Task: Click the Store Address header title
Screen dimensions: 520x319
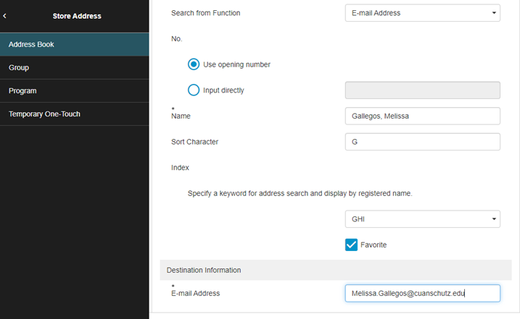Action: [x=77, y=15]
